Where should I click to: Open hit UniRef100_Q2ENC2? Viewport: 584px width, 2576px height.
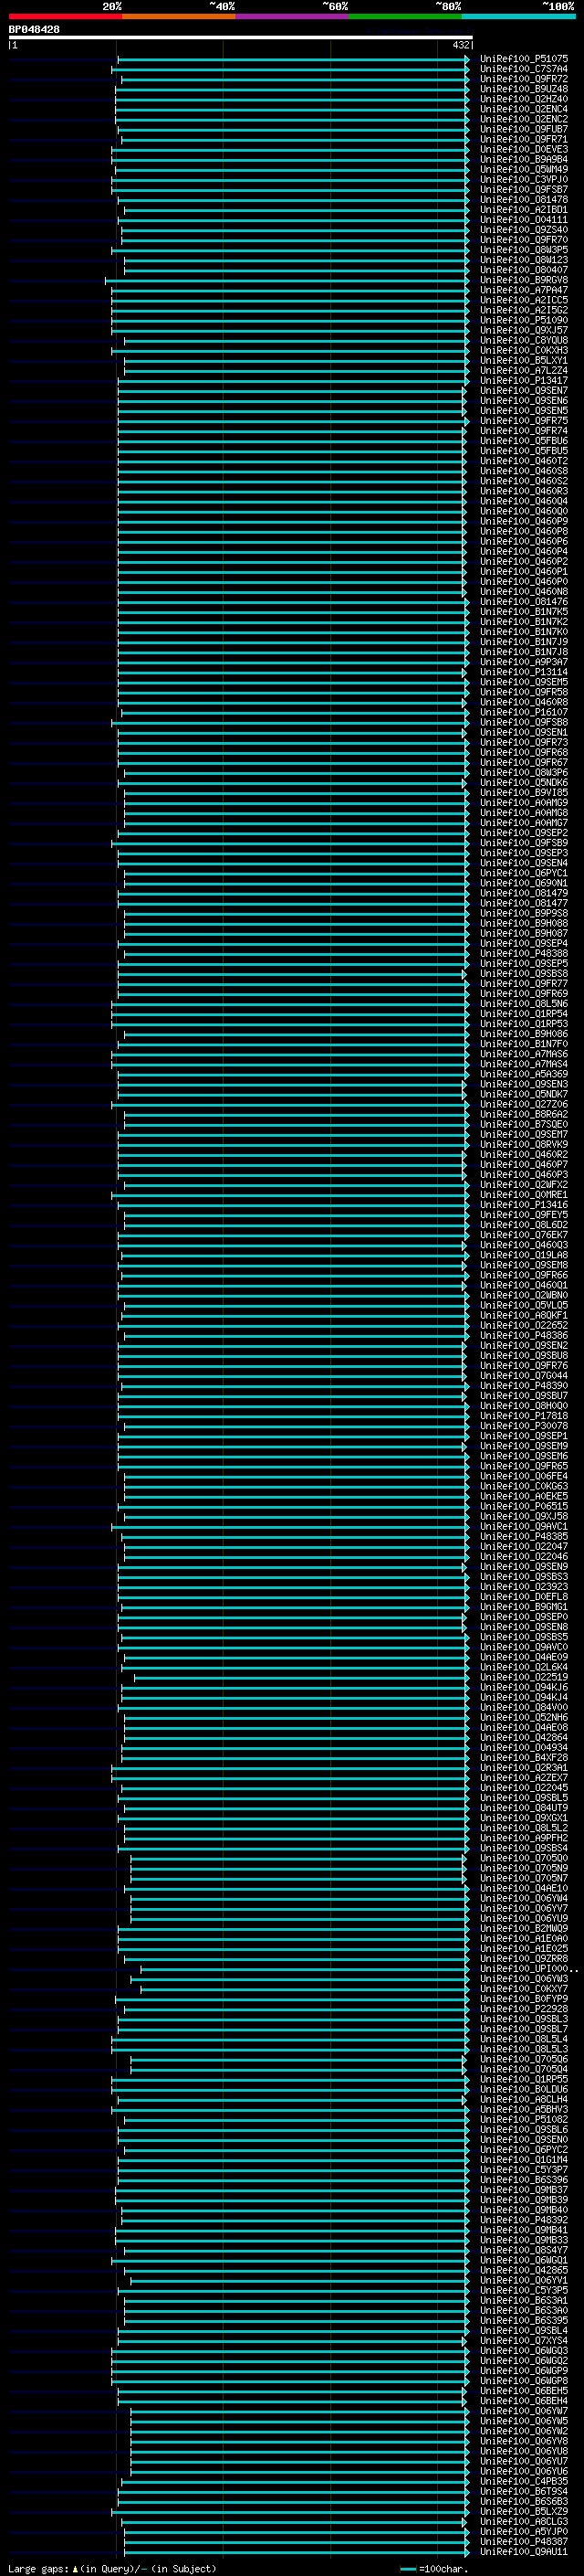524,119
